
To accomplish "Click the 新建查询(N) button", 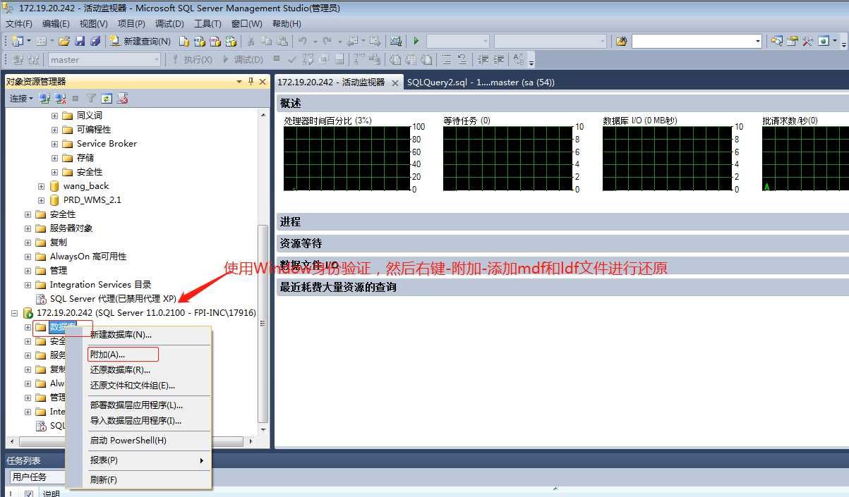I will [140, 42].
